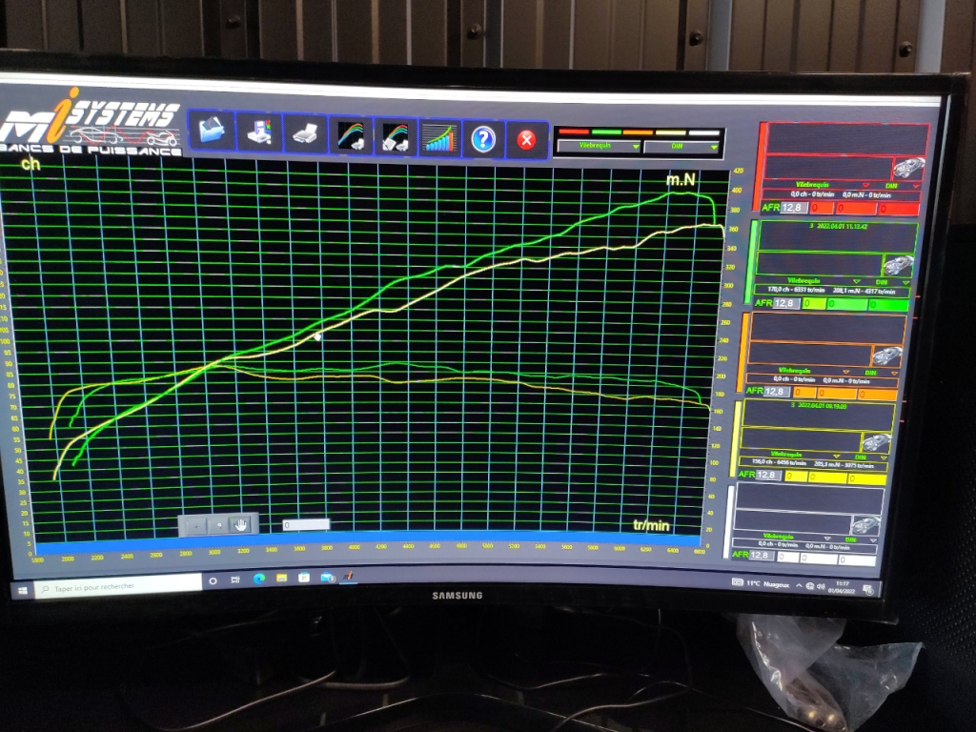Click the orange vertical color bar of third run
The width and height of the screenshot is (976, 732).
coord(742,353)
